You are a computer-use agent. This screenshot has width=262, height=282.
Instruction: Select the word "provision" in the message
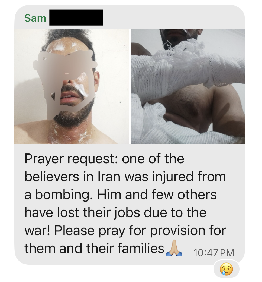coord(177,231)
